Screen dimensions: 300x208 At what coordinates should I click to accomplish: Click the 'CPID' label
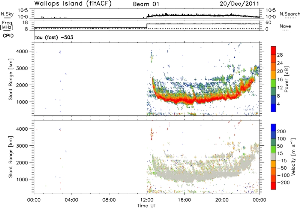8,36
